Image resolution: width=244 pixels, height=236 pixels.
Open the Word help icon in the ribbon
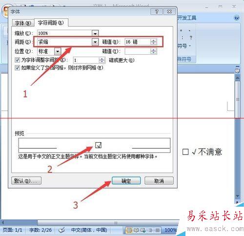237,18
